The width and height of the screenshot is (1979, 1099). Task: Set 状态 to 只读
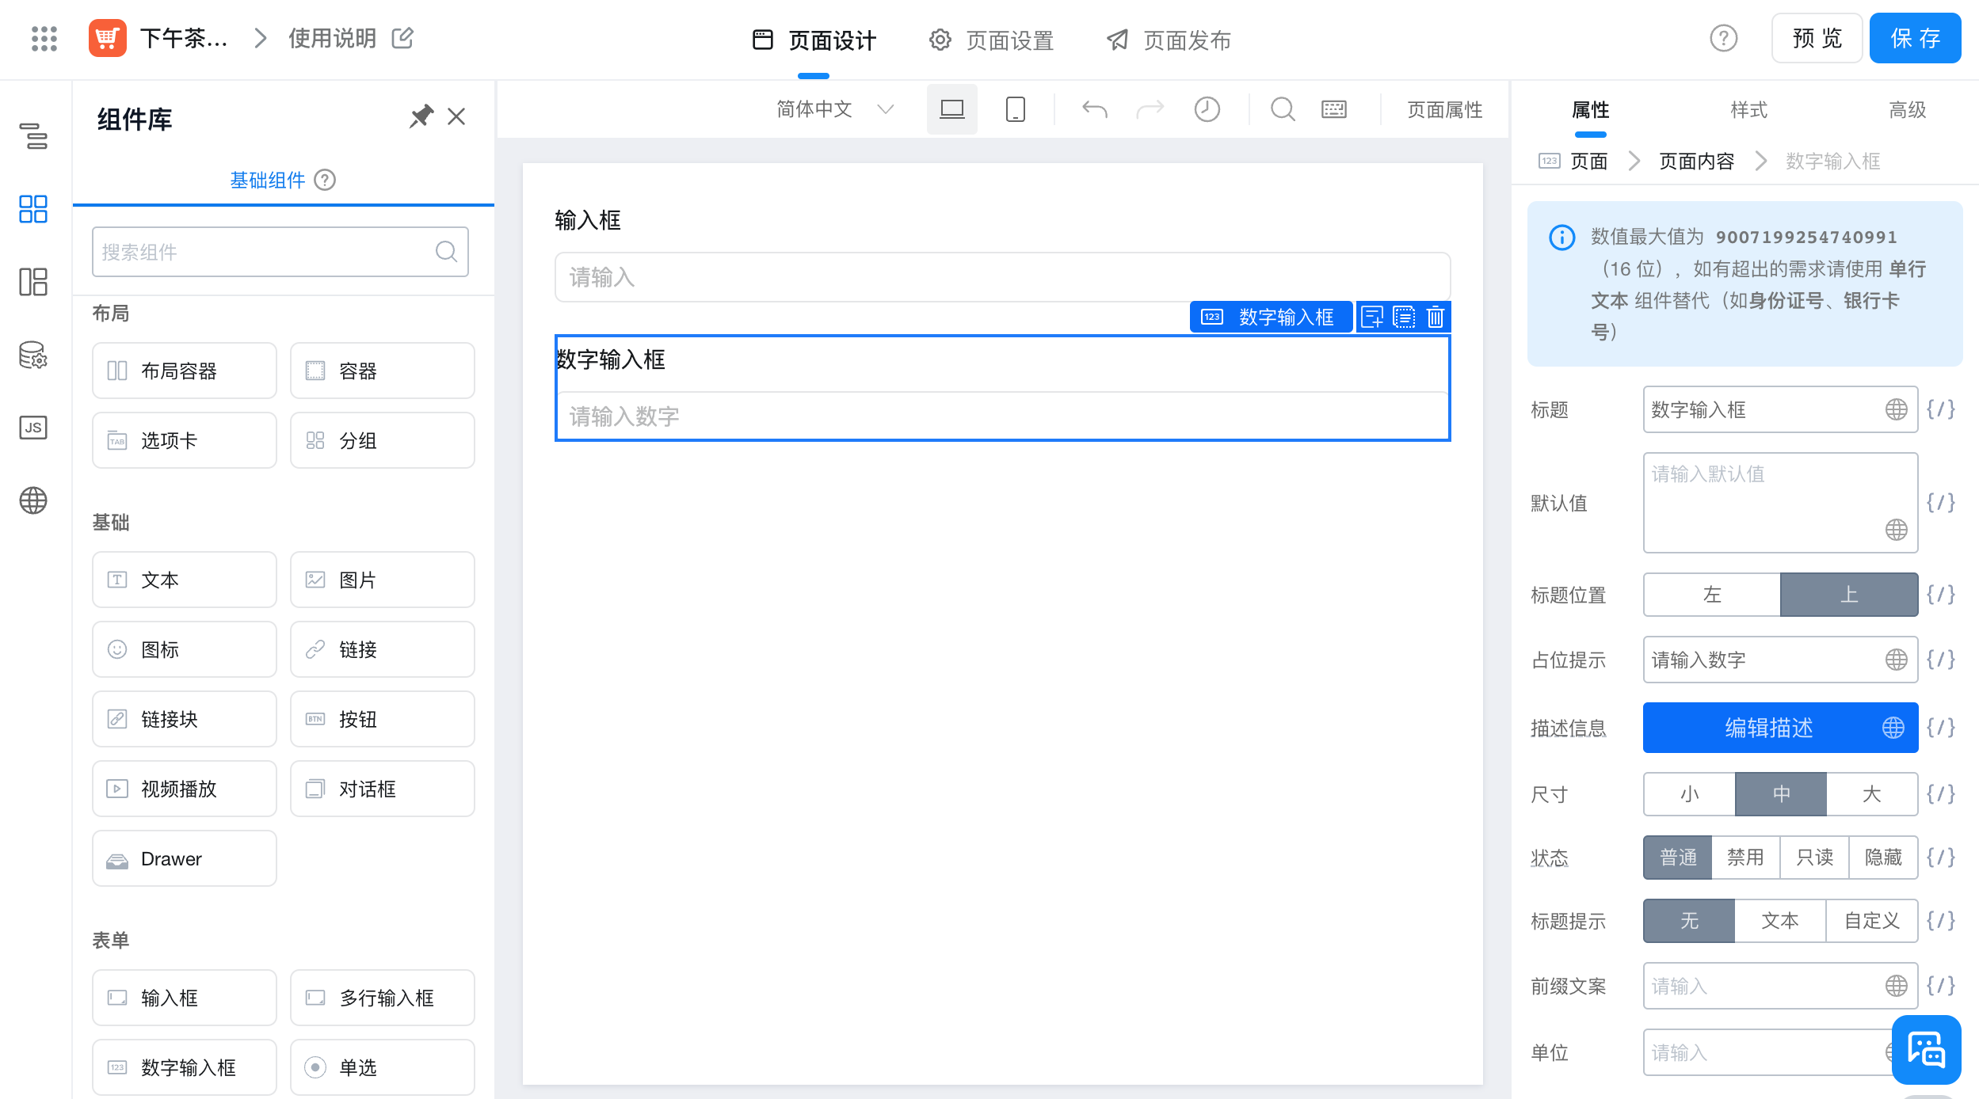(1814, 858)
